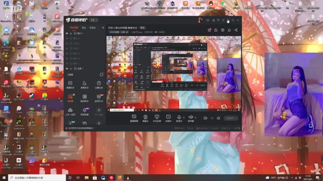
Task: Open the Windows Start menu
Action: 4,178
